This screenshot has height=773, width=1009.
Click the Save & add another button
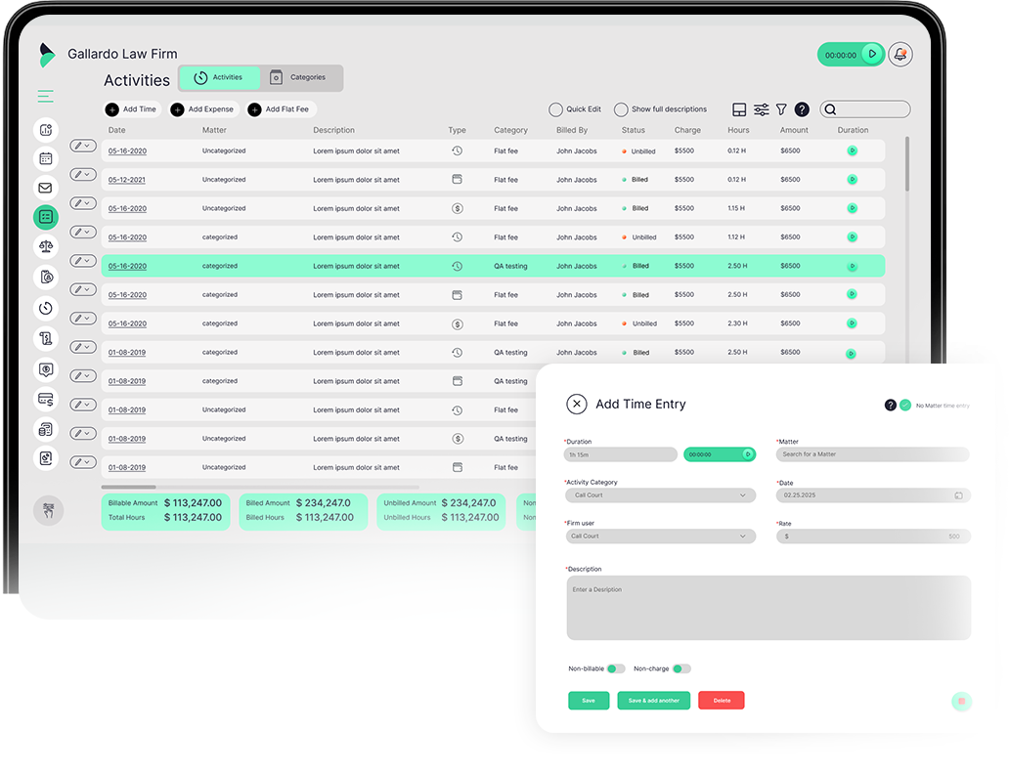point(653,701)
